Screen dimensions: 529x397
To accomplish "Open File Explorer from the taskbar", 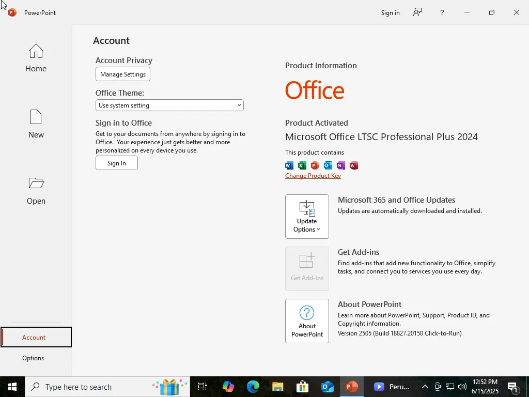I will tap(277, 387).
